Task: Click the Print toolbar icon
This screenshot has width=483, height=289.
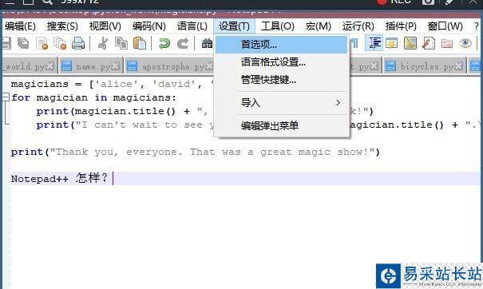Action: point(78,43)
